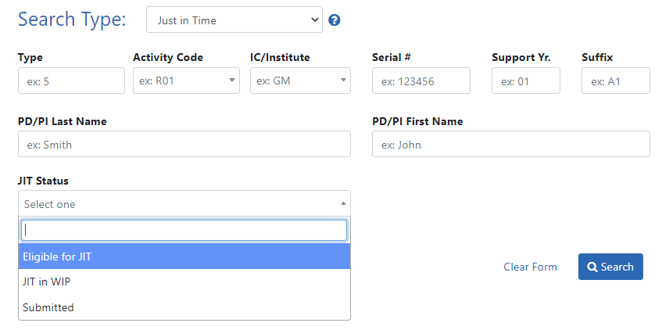Click the Suffix input field
This screenshot has width=662, height=330.
[x=615, y=81]
